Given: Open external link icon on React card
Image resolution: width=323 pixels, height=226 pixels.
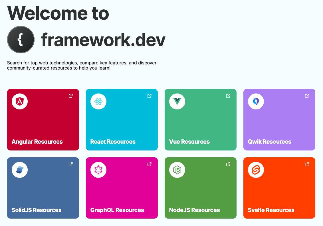Looking at the screenshot, I should (x=149, y=96).
